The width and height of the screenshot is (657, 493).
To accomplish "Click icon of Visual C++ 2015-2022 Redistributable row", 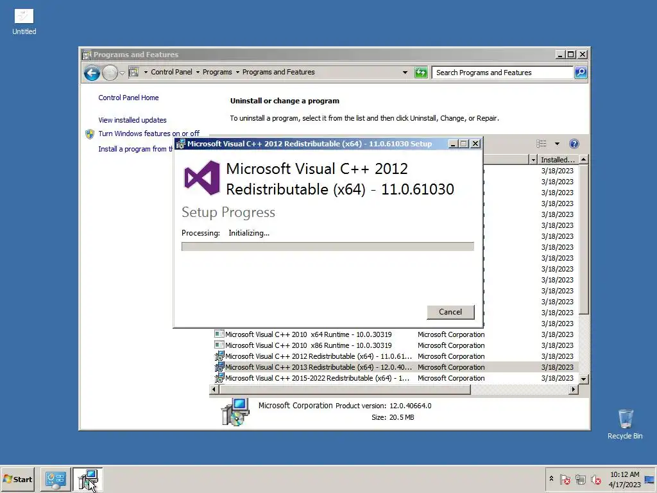I will [x=219, y=377].
